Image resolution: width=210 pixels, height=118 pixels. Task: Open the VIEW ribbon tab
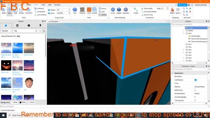[x=50, y=5]
